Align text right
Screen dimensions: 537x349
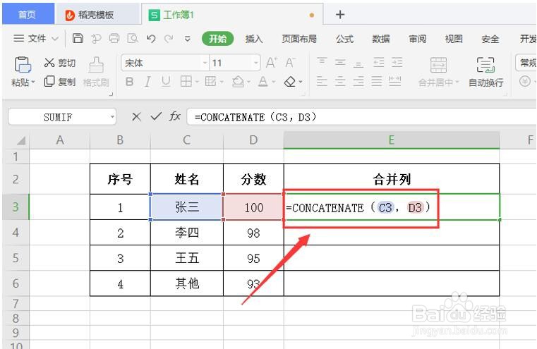coord(358,82)
